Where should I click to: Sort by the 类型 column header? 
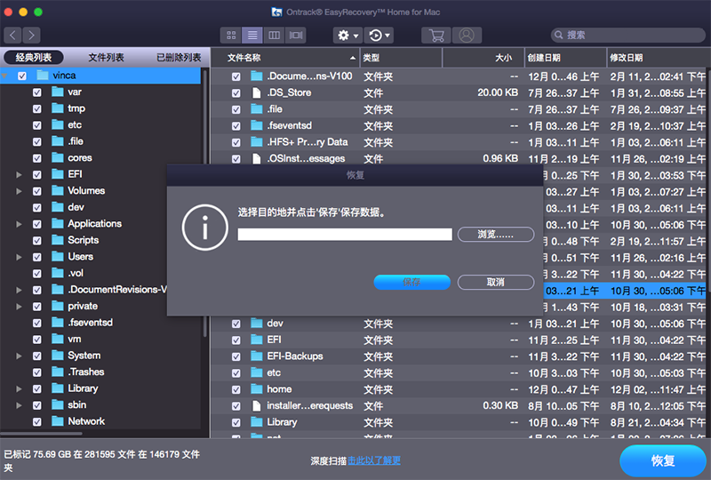click(x=402, y=58)
